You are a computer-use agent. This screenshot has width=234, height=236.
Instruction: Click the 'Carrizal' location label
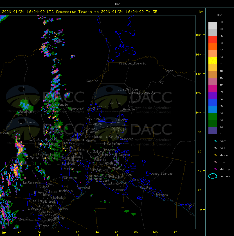84,188
